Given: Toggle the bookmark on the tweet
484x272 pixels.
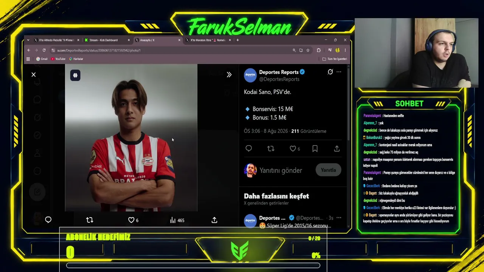Looking at the screenshot, I should (315, 149).
